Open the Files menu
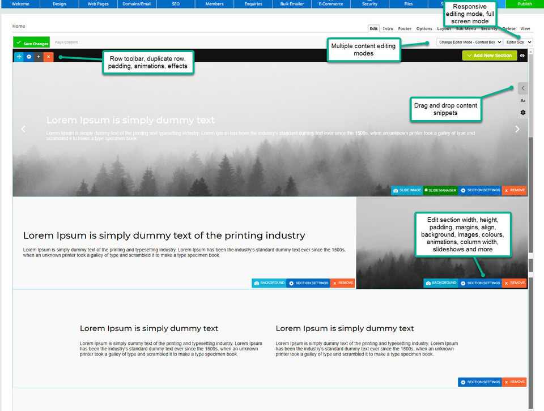Screen dimensions: 544x411 pyautogui.click(x=409, y=4)
